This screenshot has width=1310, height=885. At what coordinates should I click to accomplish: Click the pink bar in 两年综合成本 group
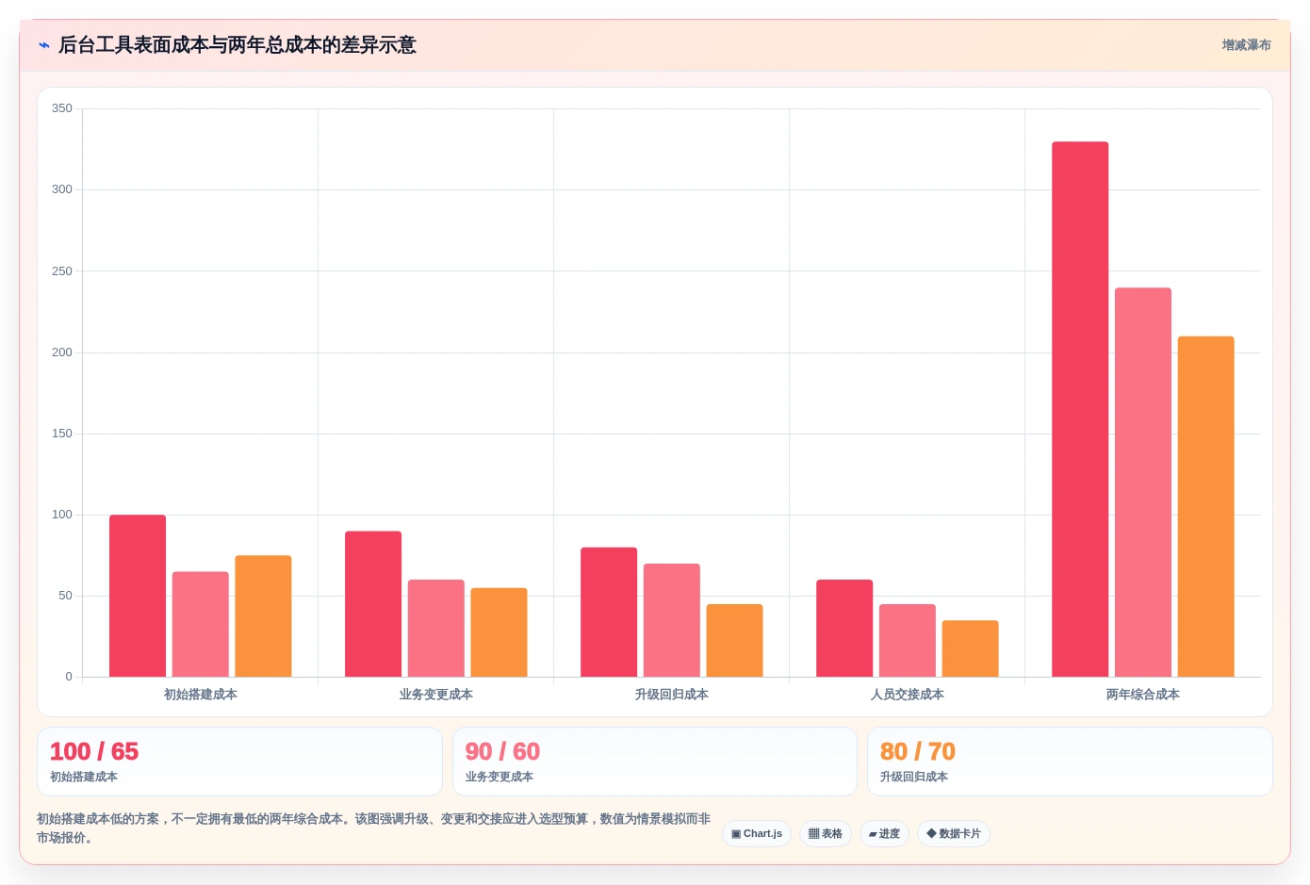(1143, 483)
